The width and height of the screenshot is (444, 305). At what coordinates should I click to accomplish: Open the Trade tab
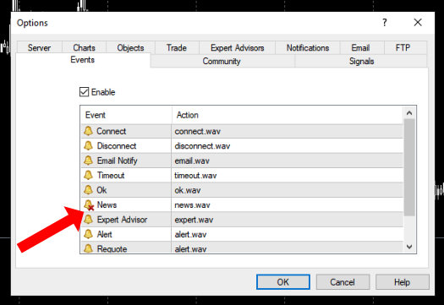(x=177, y=47)
